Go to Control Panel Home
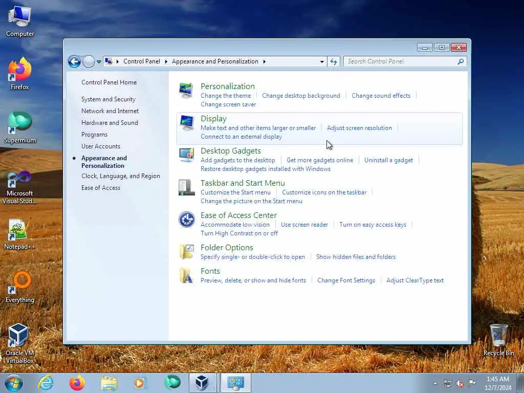 tap(109, 82)
